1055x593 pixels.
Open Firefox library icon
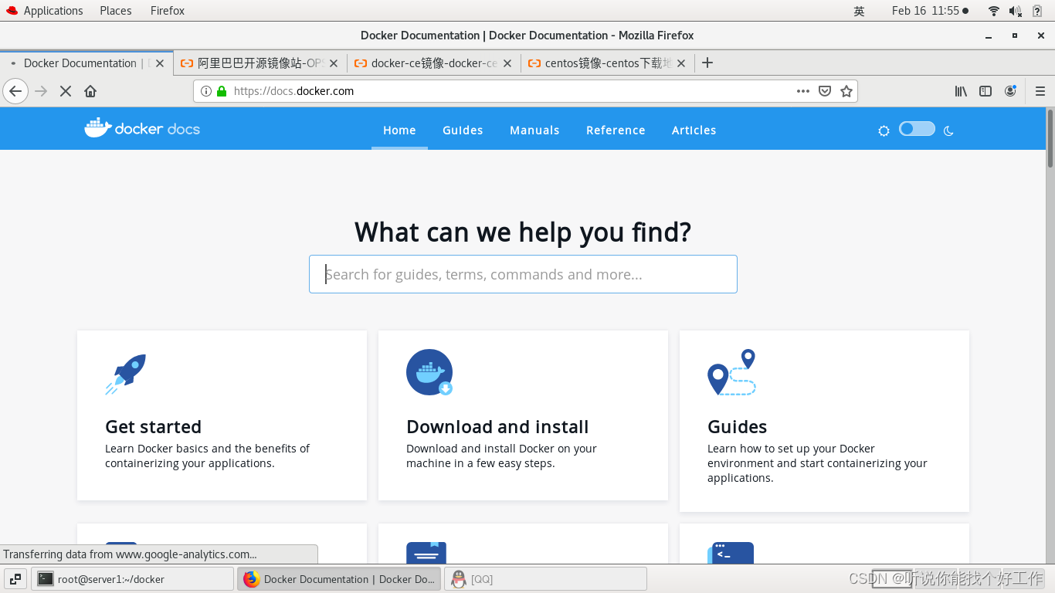point(961,91)
